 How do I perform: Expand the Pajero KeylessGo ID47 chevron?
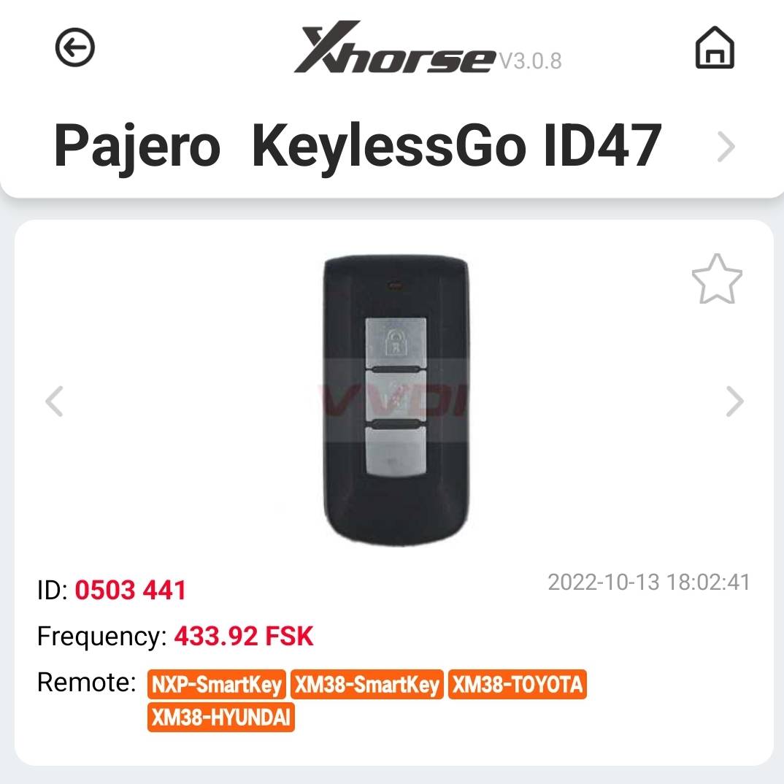coord(726,147)
